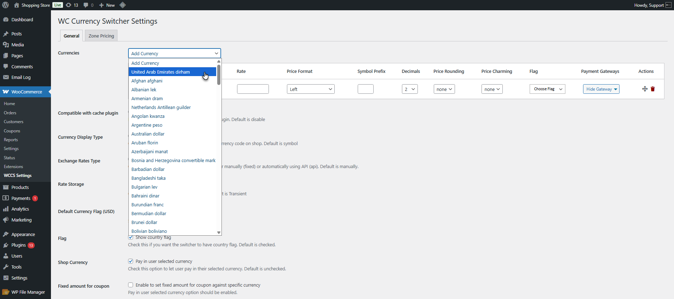Viewport: 674px width, 299px height.
Task: Expand the Choose Flag dropdown
Action: (x=547, y=89)
